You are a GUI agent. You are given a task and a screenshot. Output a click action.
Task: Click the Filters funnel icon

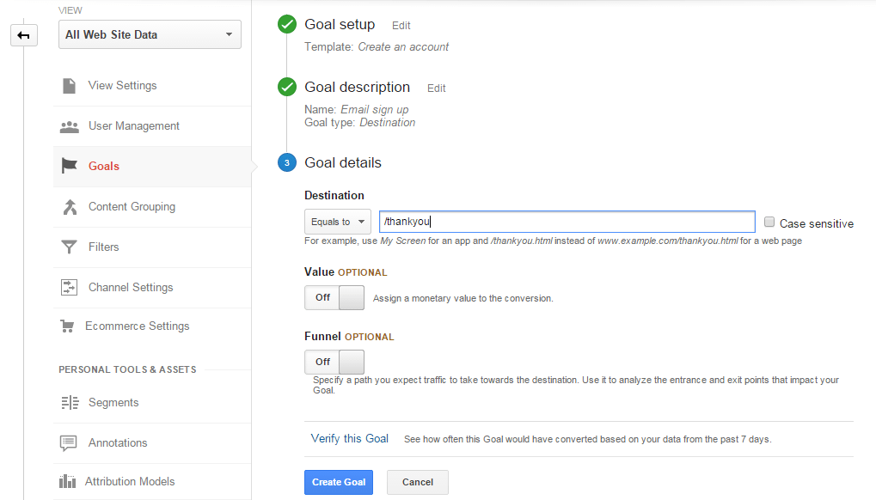click(x=70, y=247)
